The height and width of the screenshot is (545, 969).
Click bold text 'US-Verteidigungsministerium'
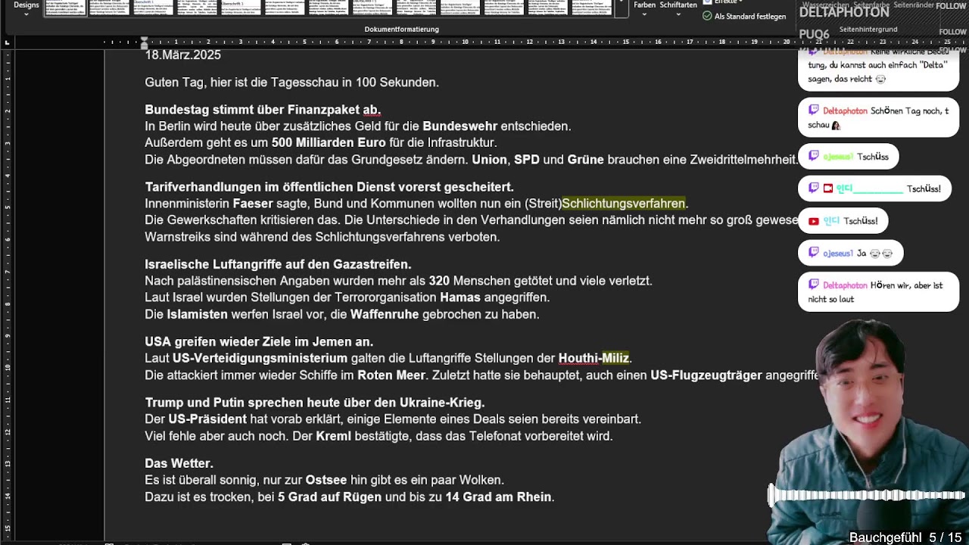[x=260, y=358]
